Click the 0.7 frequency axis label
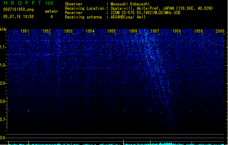 coord(3,120)
